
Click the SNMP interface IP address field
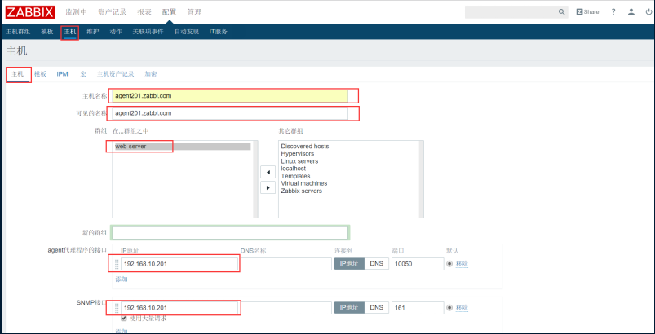coord(179,308)
